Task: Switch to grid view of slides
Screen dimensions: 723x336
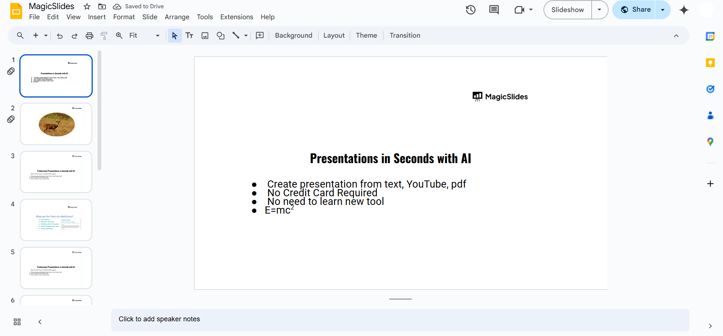Action: [x=17, y=322]
